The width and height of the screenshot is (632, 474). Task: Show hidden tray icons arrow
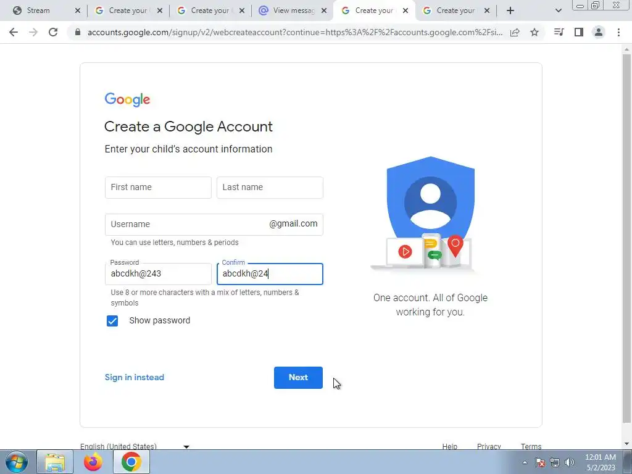tap(525, 463)
